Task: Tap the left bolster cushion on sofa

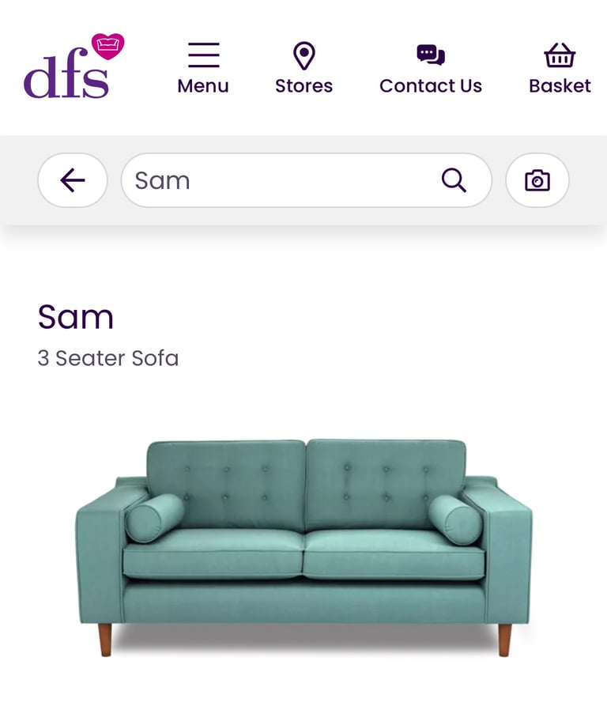Action: pyautogui.click(x=154, y=519)
